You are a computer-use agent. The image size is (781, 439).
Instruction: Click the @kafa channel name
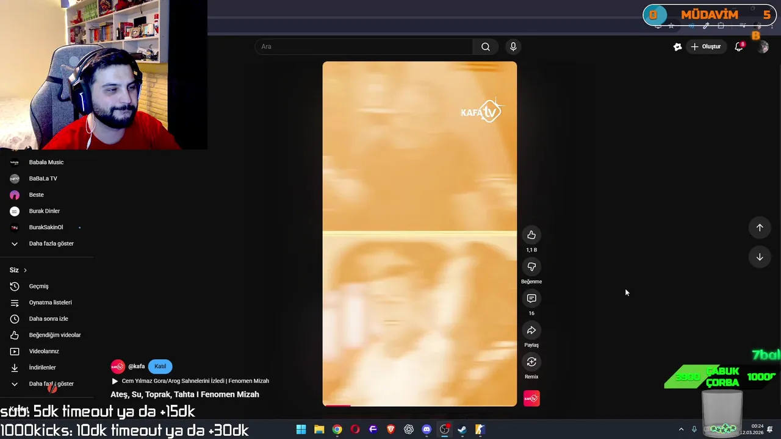[137, 366]
